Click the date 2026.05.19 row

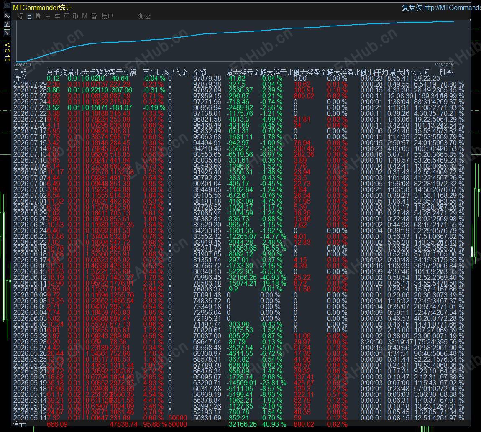[30, 383]
